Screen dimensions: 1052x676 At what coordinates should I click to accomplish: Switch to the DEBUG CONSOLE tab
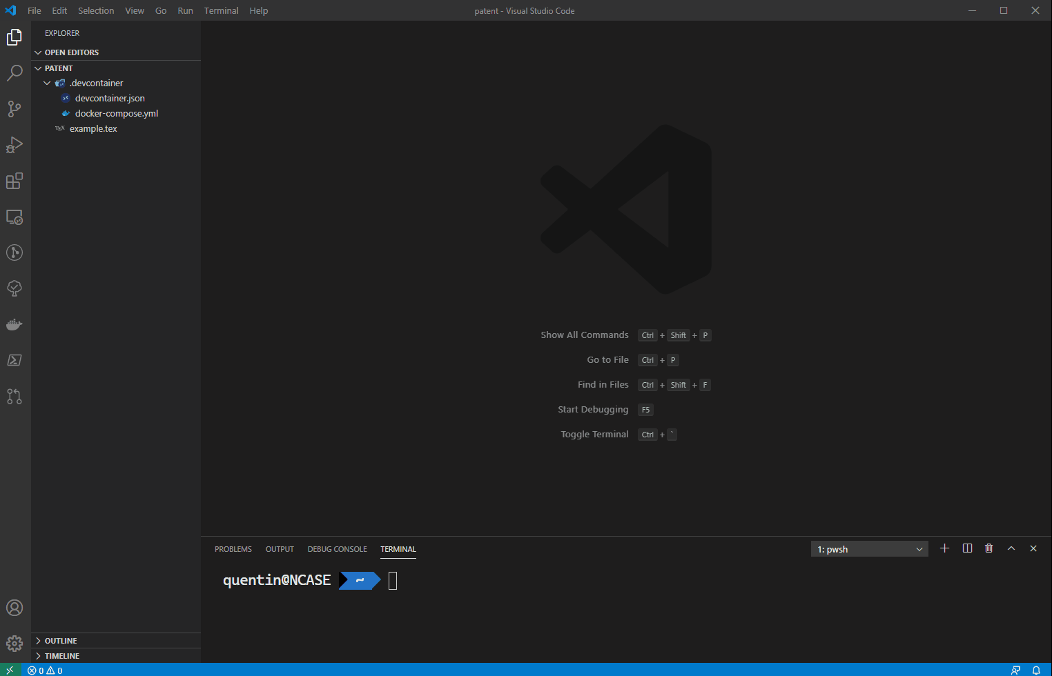[x=338, y=549]
